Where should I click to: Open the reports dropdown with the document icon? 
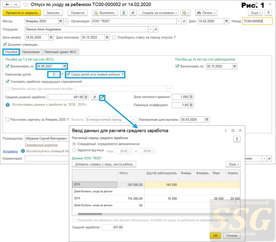coord(186,13)
